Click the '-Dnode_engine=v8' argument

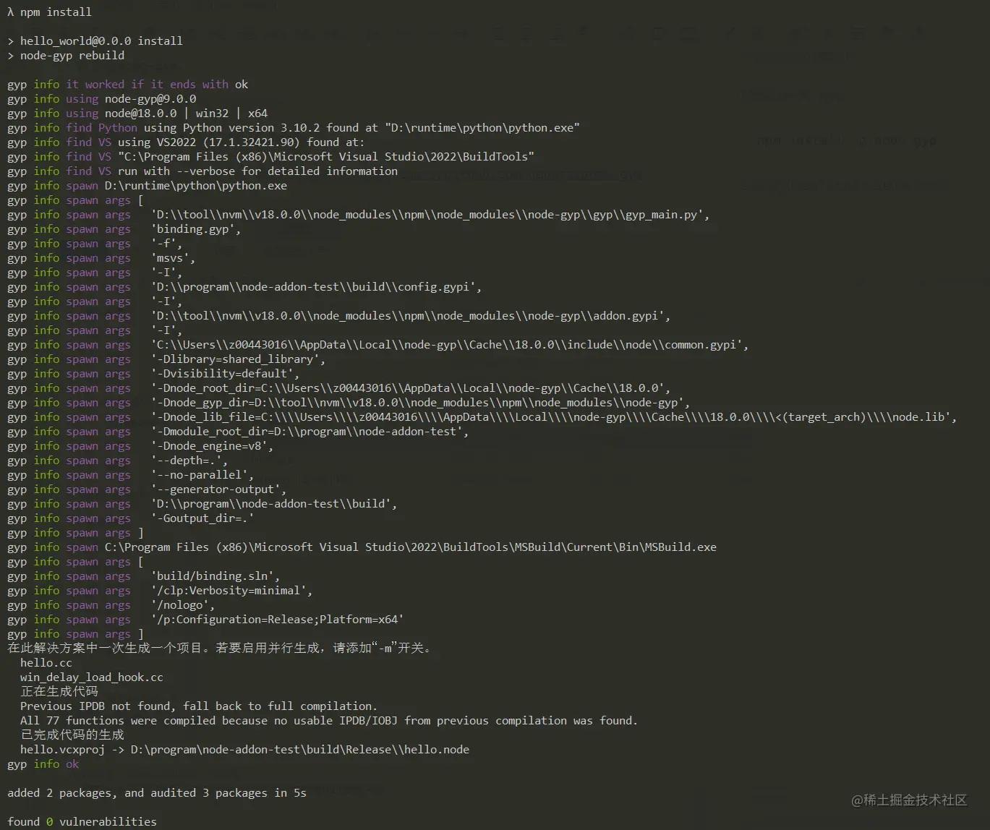click(x=212, y=446)
